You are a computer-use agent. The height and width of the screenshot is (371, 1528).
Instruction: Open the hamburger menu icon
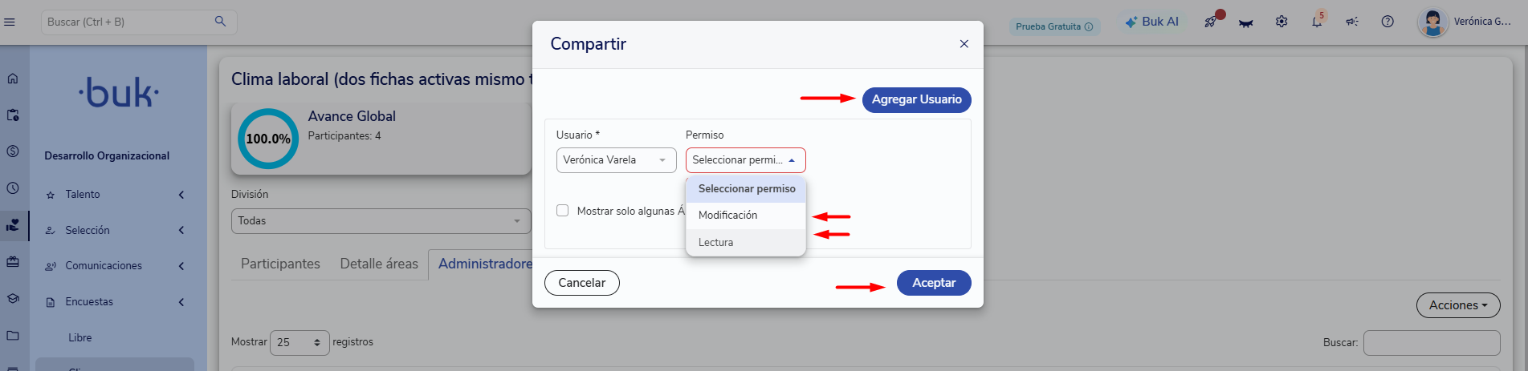pyautogui.click(x=10, y=22)
